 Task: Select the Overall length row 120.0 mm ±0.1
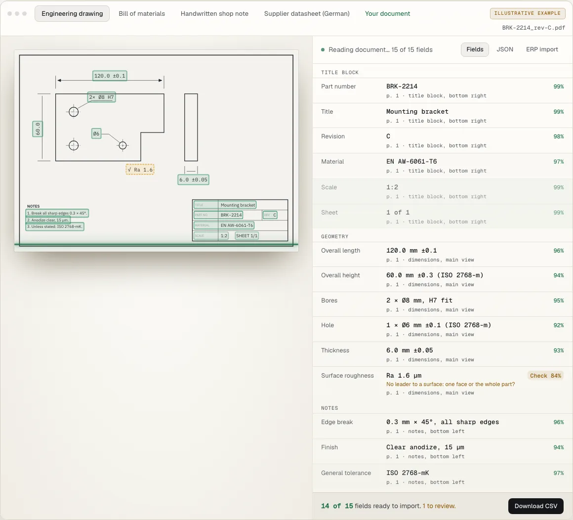click(x=443, y=255)
